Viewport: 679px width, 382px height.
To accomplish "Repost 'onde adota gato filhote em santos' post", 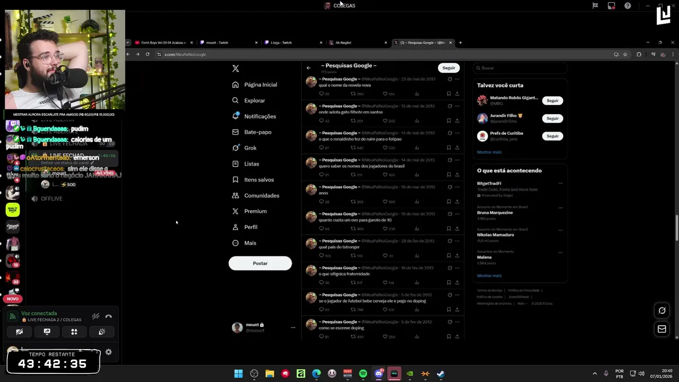I will (x=353, y=121).
